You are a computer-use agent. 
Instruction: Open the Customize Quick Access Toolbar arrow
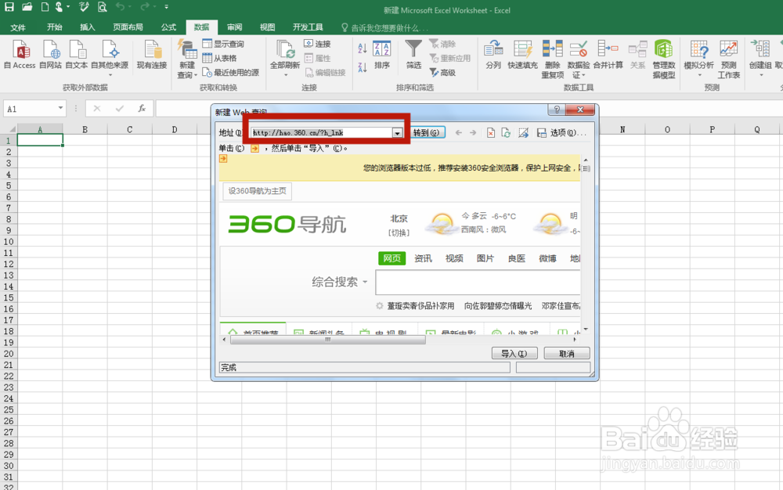pyautogui.click(x=166, y=7)
